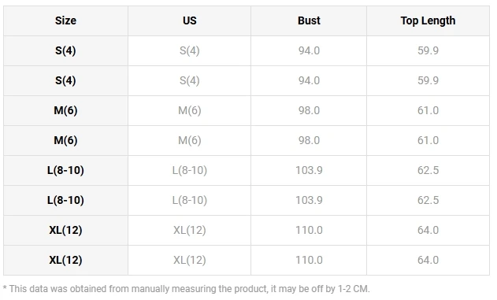The height and width of the screenshot is (300, 497).
Task: Click the measurement disclaimer footnote text
Action: (x=187, y=289)
